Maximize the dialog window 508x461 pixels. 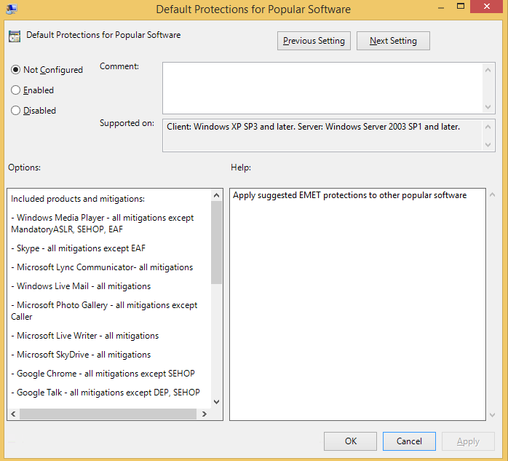pos(461,7)
